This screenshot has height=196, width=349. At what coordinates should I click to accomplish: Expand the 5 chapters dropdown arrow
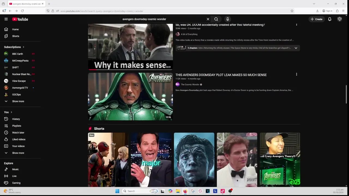click(296, 48)
